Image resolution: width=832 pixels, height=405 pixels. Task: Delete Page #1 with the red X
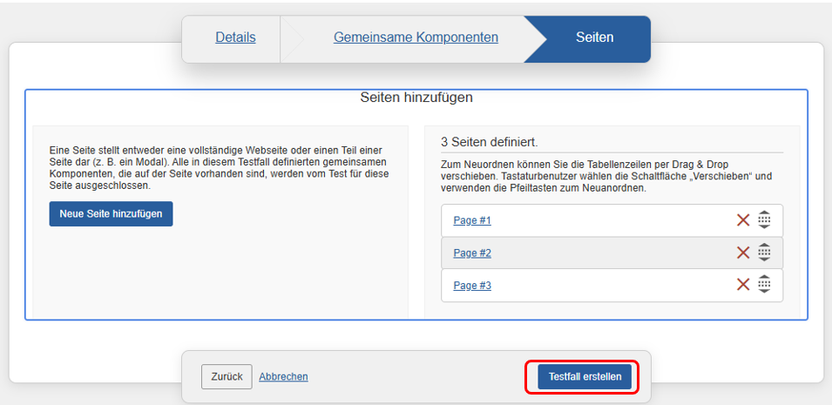pyautogui.click(x=743, y=220)
